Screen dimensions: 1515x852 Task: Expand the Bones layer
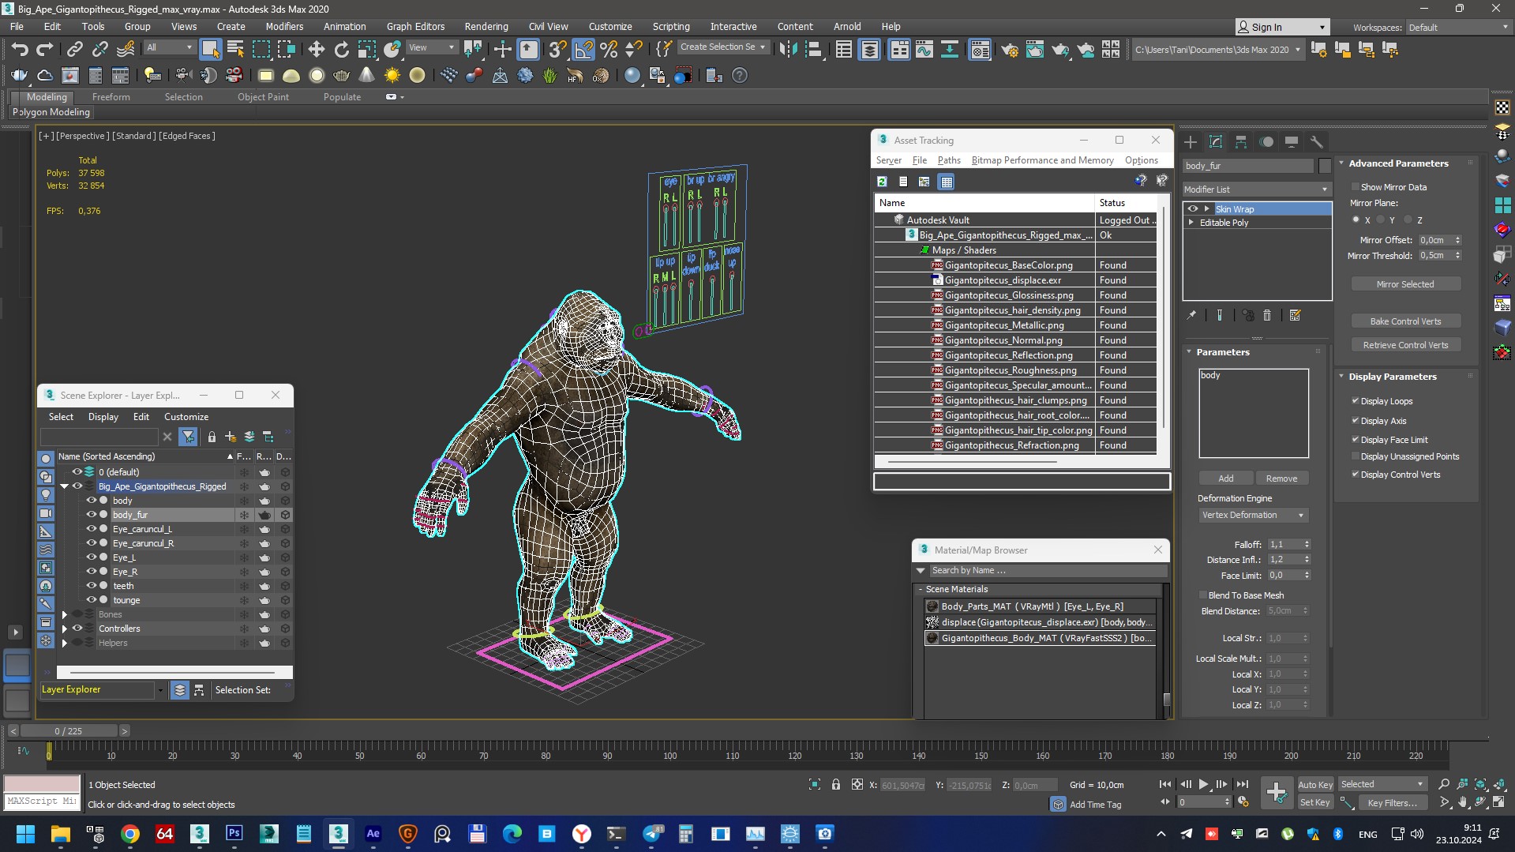(x=65, y=614)
